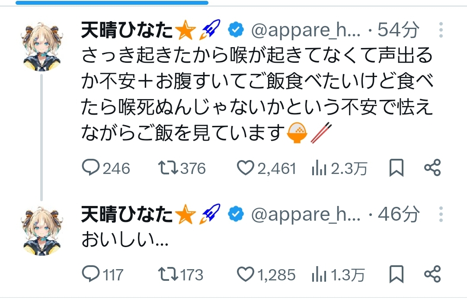Viewport: 467px width, 299px height.
Task: Bookmark the おいしい tweet
Action: (396, 274)
